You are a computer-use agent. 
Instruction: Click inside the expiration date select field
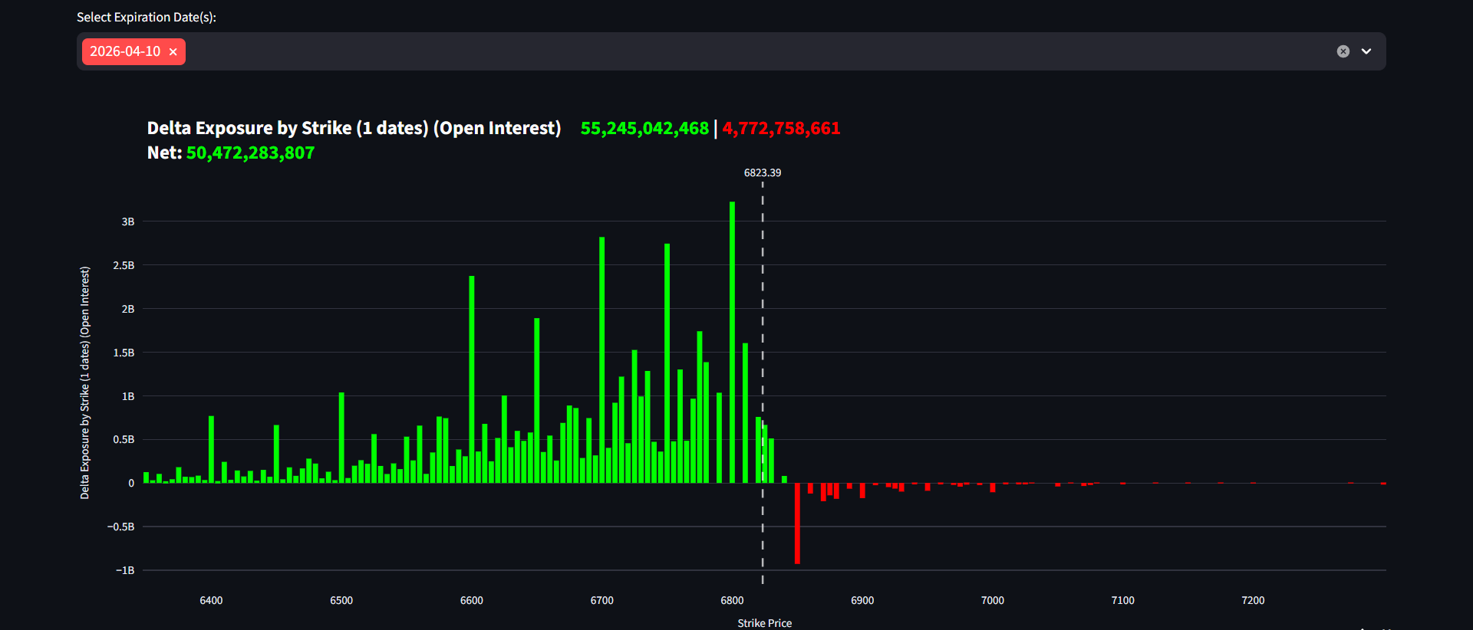click(x=690, y=51)
